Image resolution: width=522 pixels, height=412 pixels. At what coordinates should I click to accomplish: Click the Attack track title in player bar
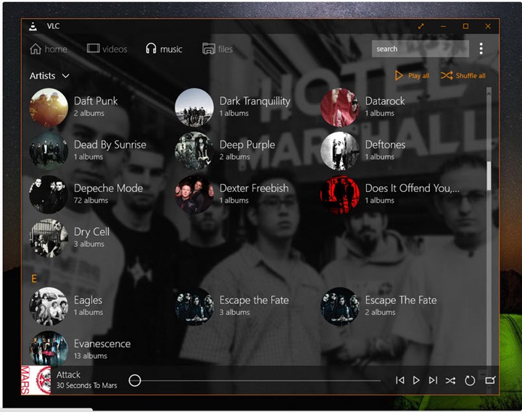pyautogui.click(x=68, y=375)
